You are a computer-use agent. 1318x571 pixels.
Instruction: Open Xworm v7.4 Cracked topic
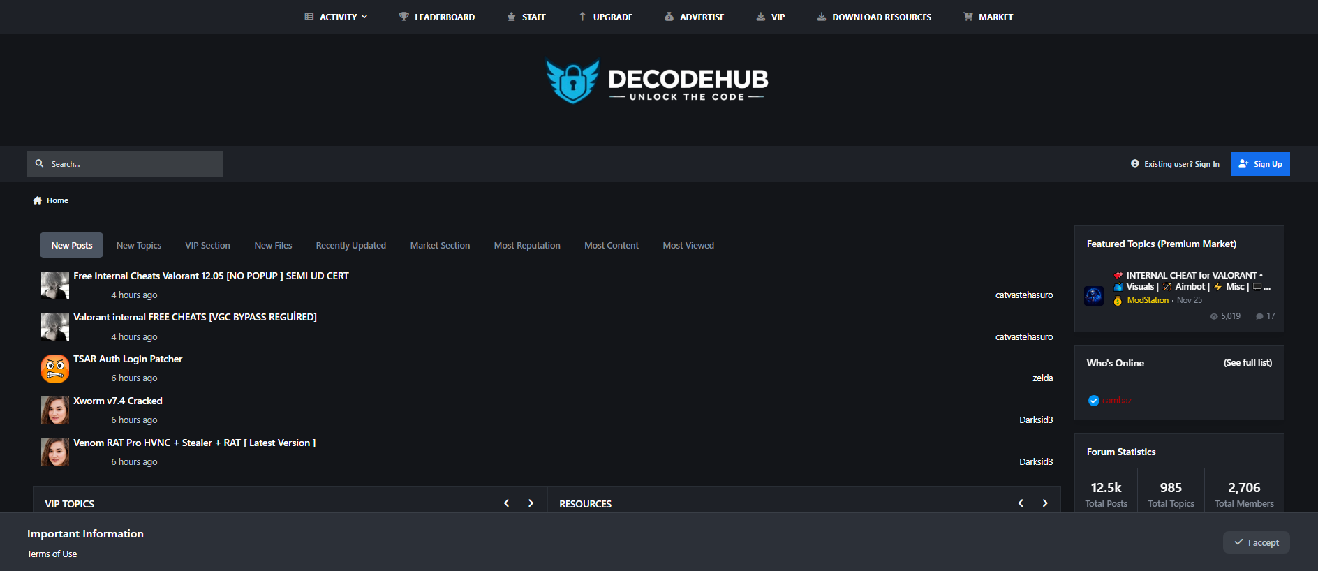point(118,401)
